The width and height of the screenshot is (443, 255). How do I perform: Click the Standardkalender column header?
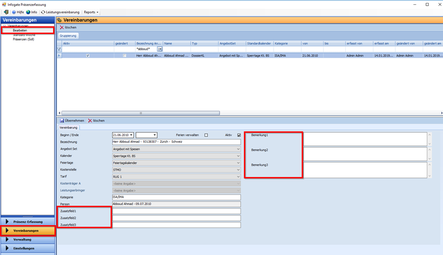point(260,43)
